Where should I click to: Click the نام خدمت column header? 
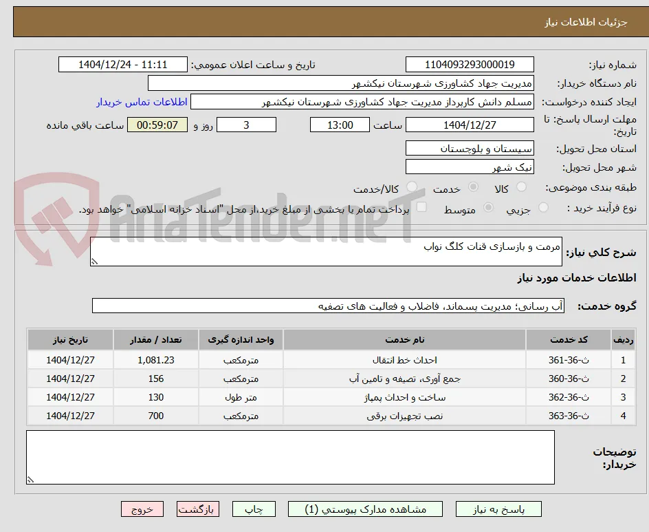(x=404, y=340)
